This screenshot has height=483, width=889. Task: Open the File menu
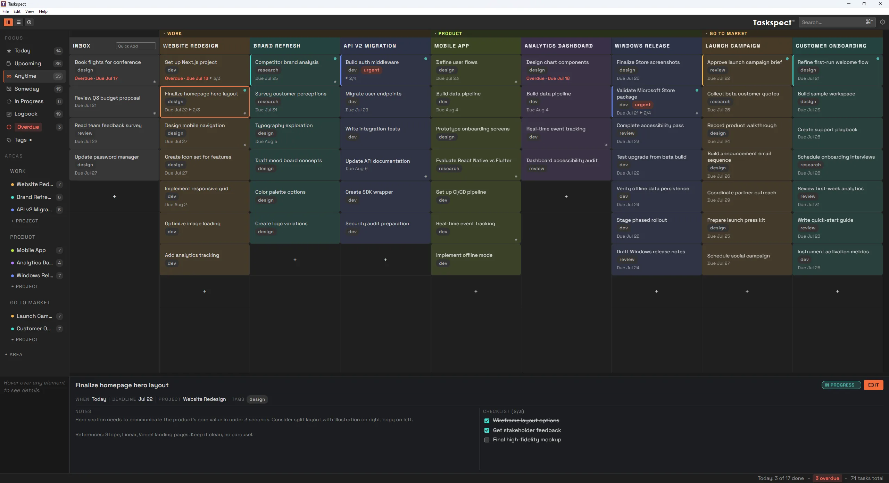[6, 11]
